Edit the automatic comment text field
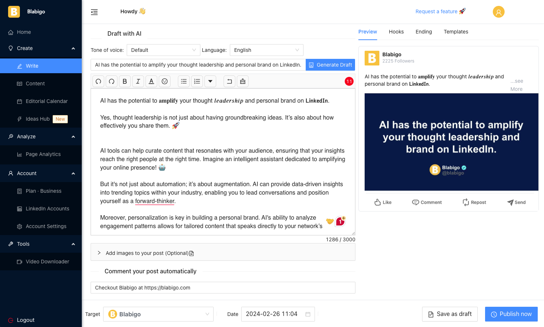This screenshot has width=544, height=327. 223,288
